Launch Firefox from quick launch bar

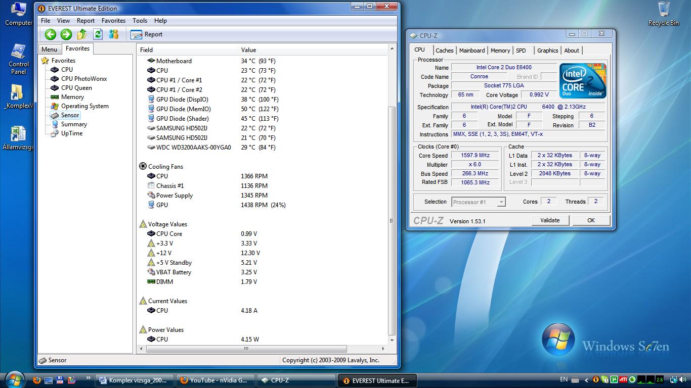click(36, 380)
